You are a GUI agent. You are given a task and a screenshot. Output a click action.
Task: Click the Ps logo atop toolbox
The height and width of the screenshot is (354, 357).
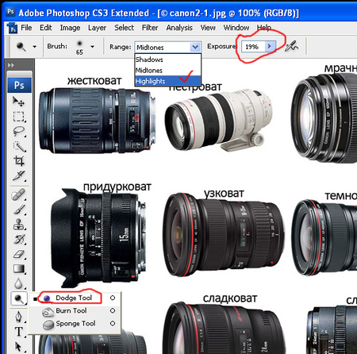19,85
